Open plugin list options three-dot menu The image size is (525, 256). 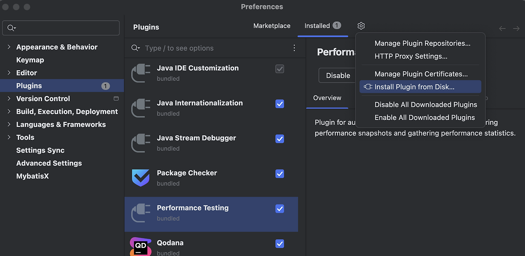pos(294,48)
